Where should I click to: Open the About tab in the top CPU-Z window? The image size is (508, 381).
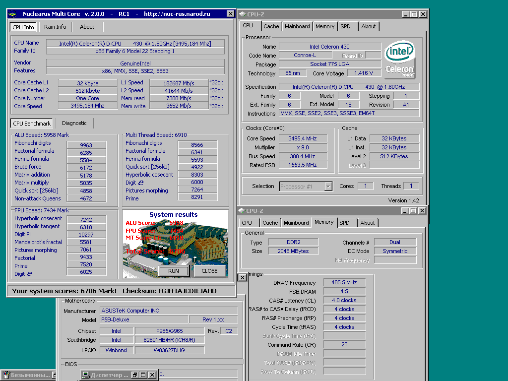tap(369, 26)
